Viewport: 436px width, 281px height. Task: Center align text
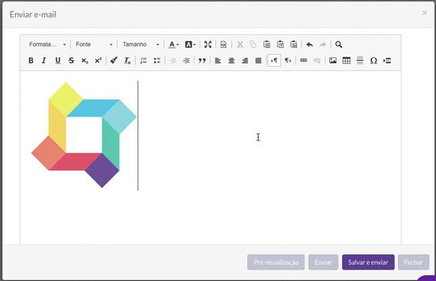pos(231,60)
